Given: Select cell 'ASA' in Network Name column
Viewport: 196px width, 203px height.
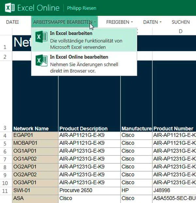Looking at the screenshot, I should (x=35, y=199).
